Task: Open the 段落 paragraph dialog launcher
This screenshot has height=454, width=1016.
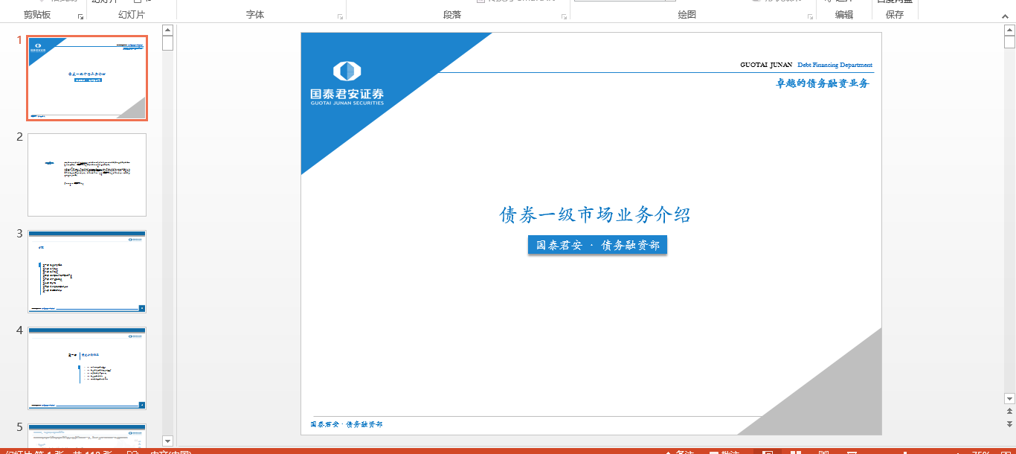Action: 564,16
